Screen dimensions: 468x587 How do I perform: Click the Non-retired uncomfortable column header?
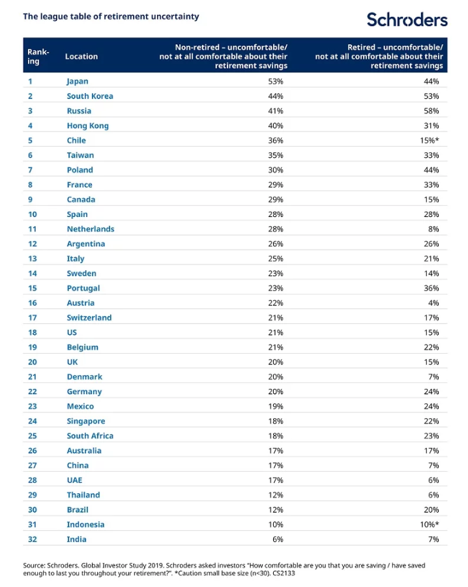click(x=223, y=57)
